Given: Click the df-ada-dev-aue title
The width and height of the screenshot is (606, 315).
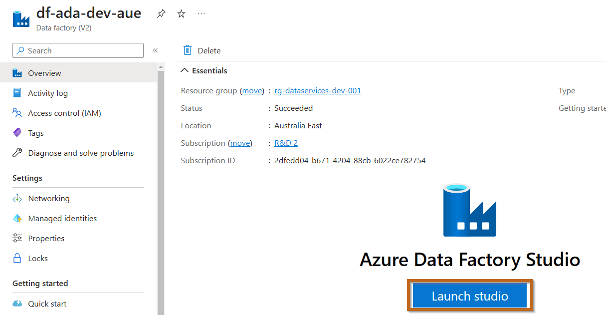Looking at the screenshot, I should (89, 13).
